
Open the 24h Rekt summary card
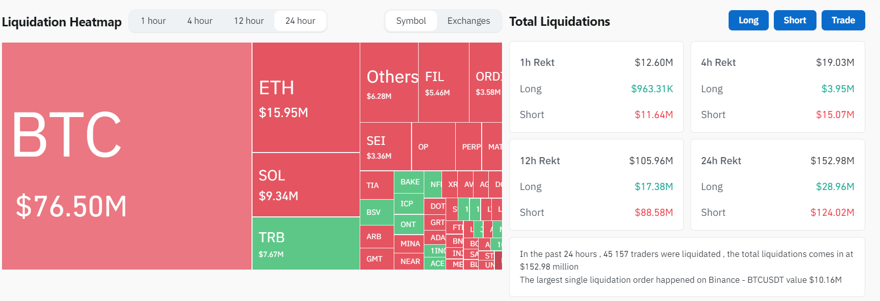point(777,184)
